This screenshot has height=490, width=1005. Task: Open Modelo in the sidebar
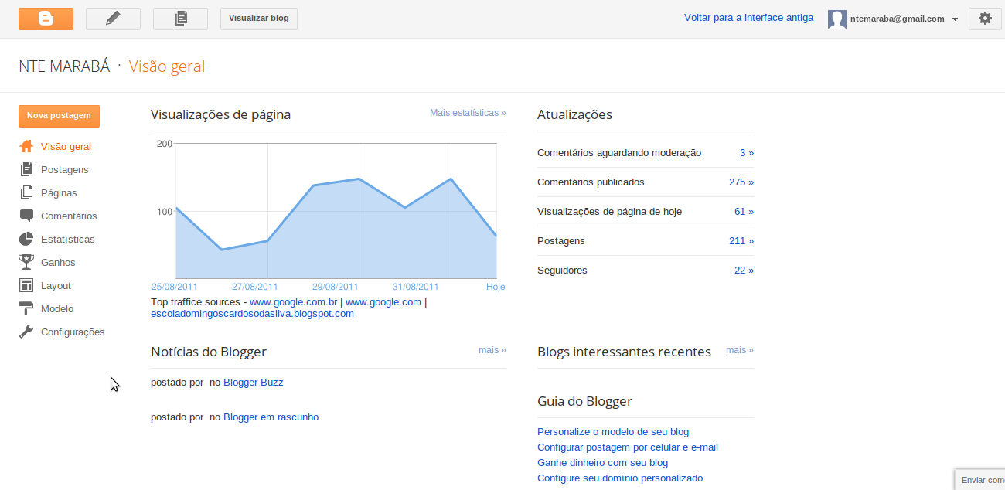(57, 308)
